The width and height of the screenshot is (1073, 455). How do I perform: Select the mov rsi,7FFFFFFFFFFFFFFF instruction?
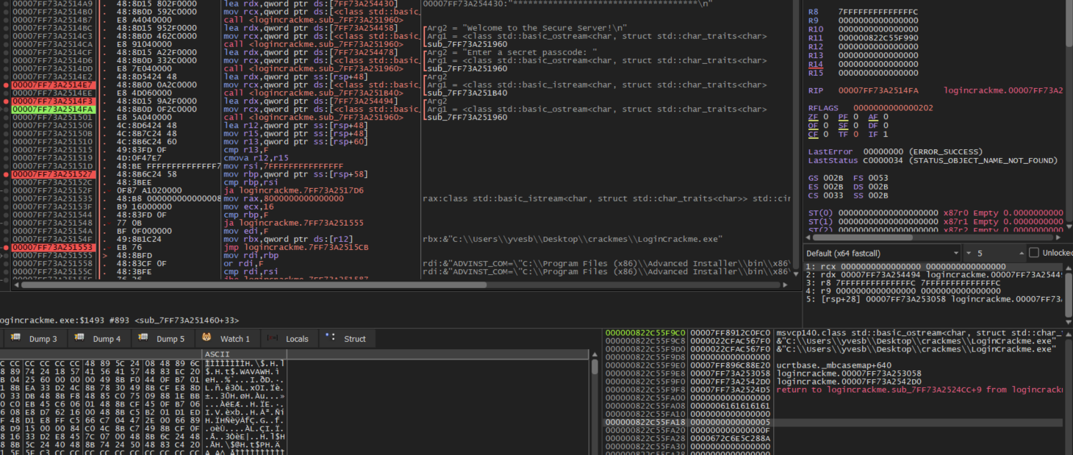(x=284, y=166)
